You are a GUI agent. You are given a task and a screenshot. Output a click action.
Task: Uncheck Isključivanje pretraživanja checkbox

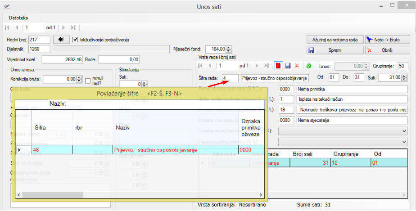point(75,40)
